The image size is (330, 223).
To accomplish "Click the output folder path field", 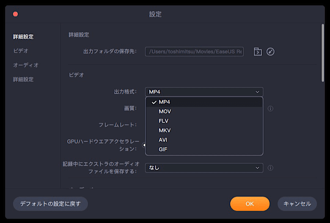I will coord(194,52).
